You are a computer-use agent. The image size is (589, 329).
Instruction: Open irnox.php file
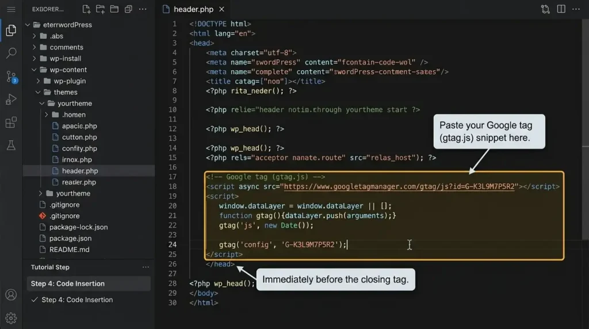pos(77,160)
